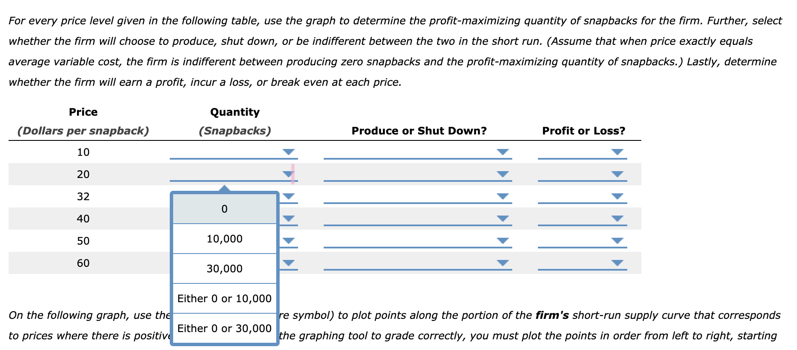The height and width of the screenshot is (350, 797).
Task: Select "30,000" from the quantity dropdown
Action: [224, 268]
